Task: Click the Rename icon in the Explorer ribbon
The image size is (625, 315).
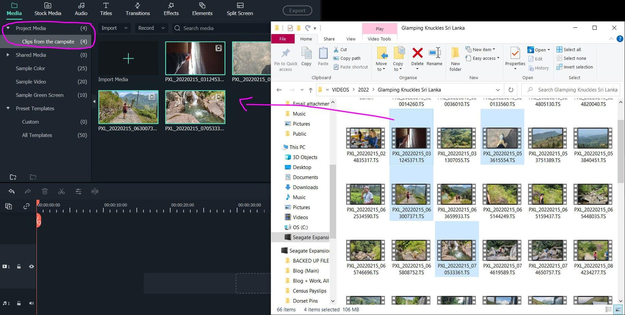Action: (435, 58)
